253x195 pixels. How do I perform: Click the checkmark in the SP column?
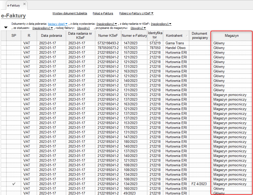(14, 184)
